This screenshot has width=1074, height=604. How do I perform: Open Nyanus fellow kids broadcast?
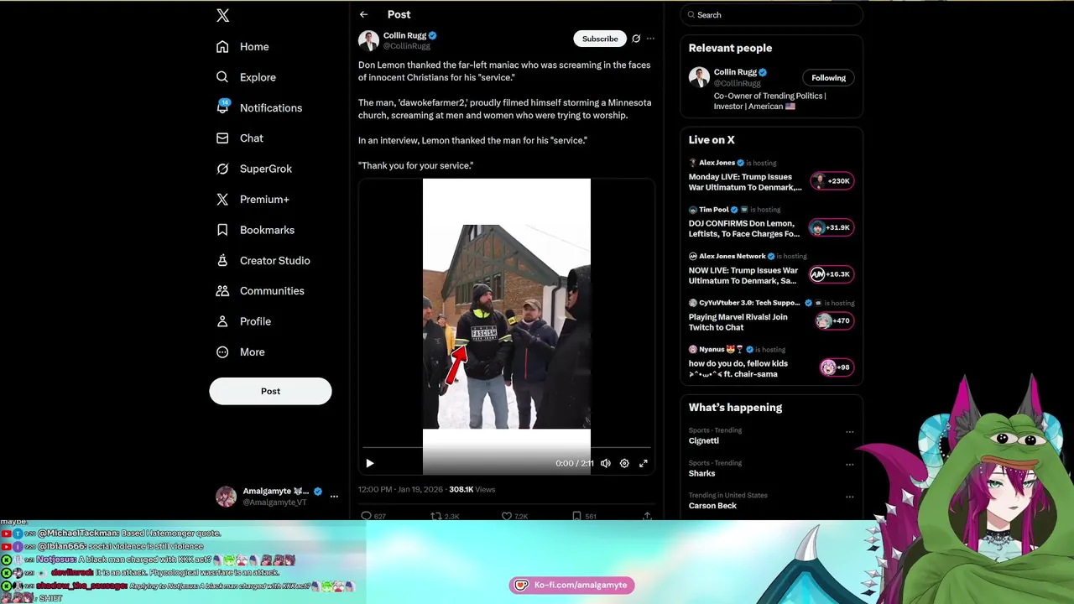(x=738, y=369)
